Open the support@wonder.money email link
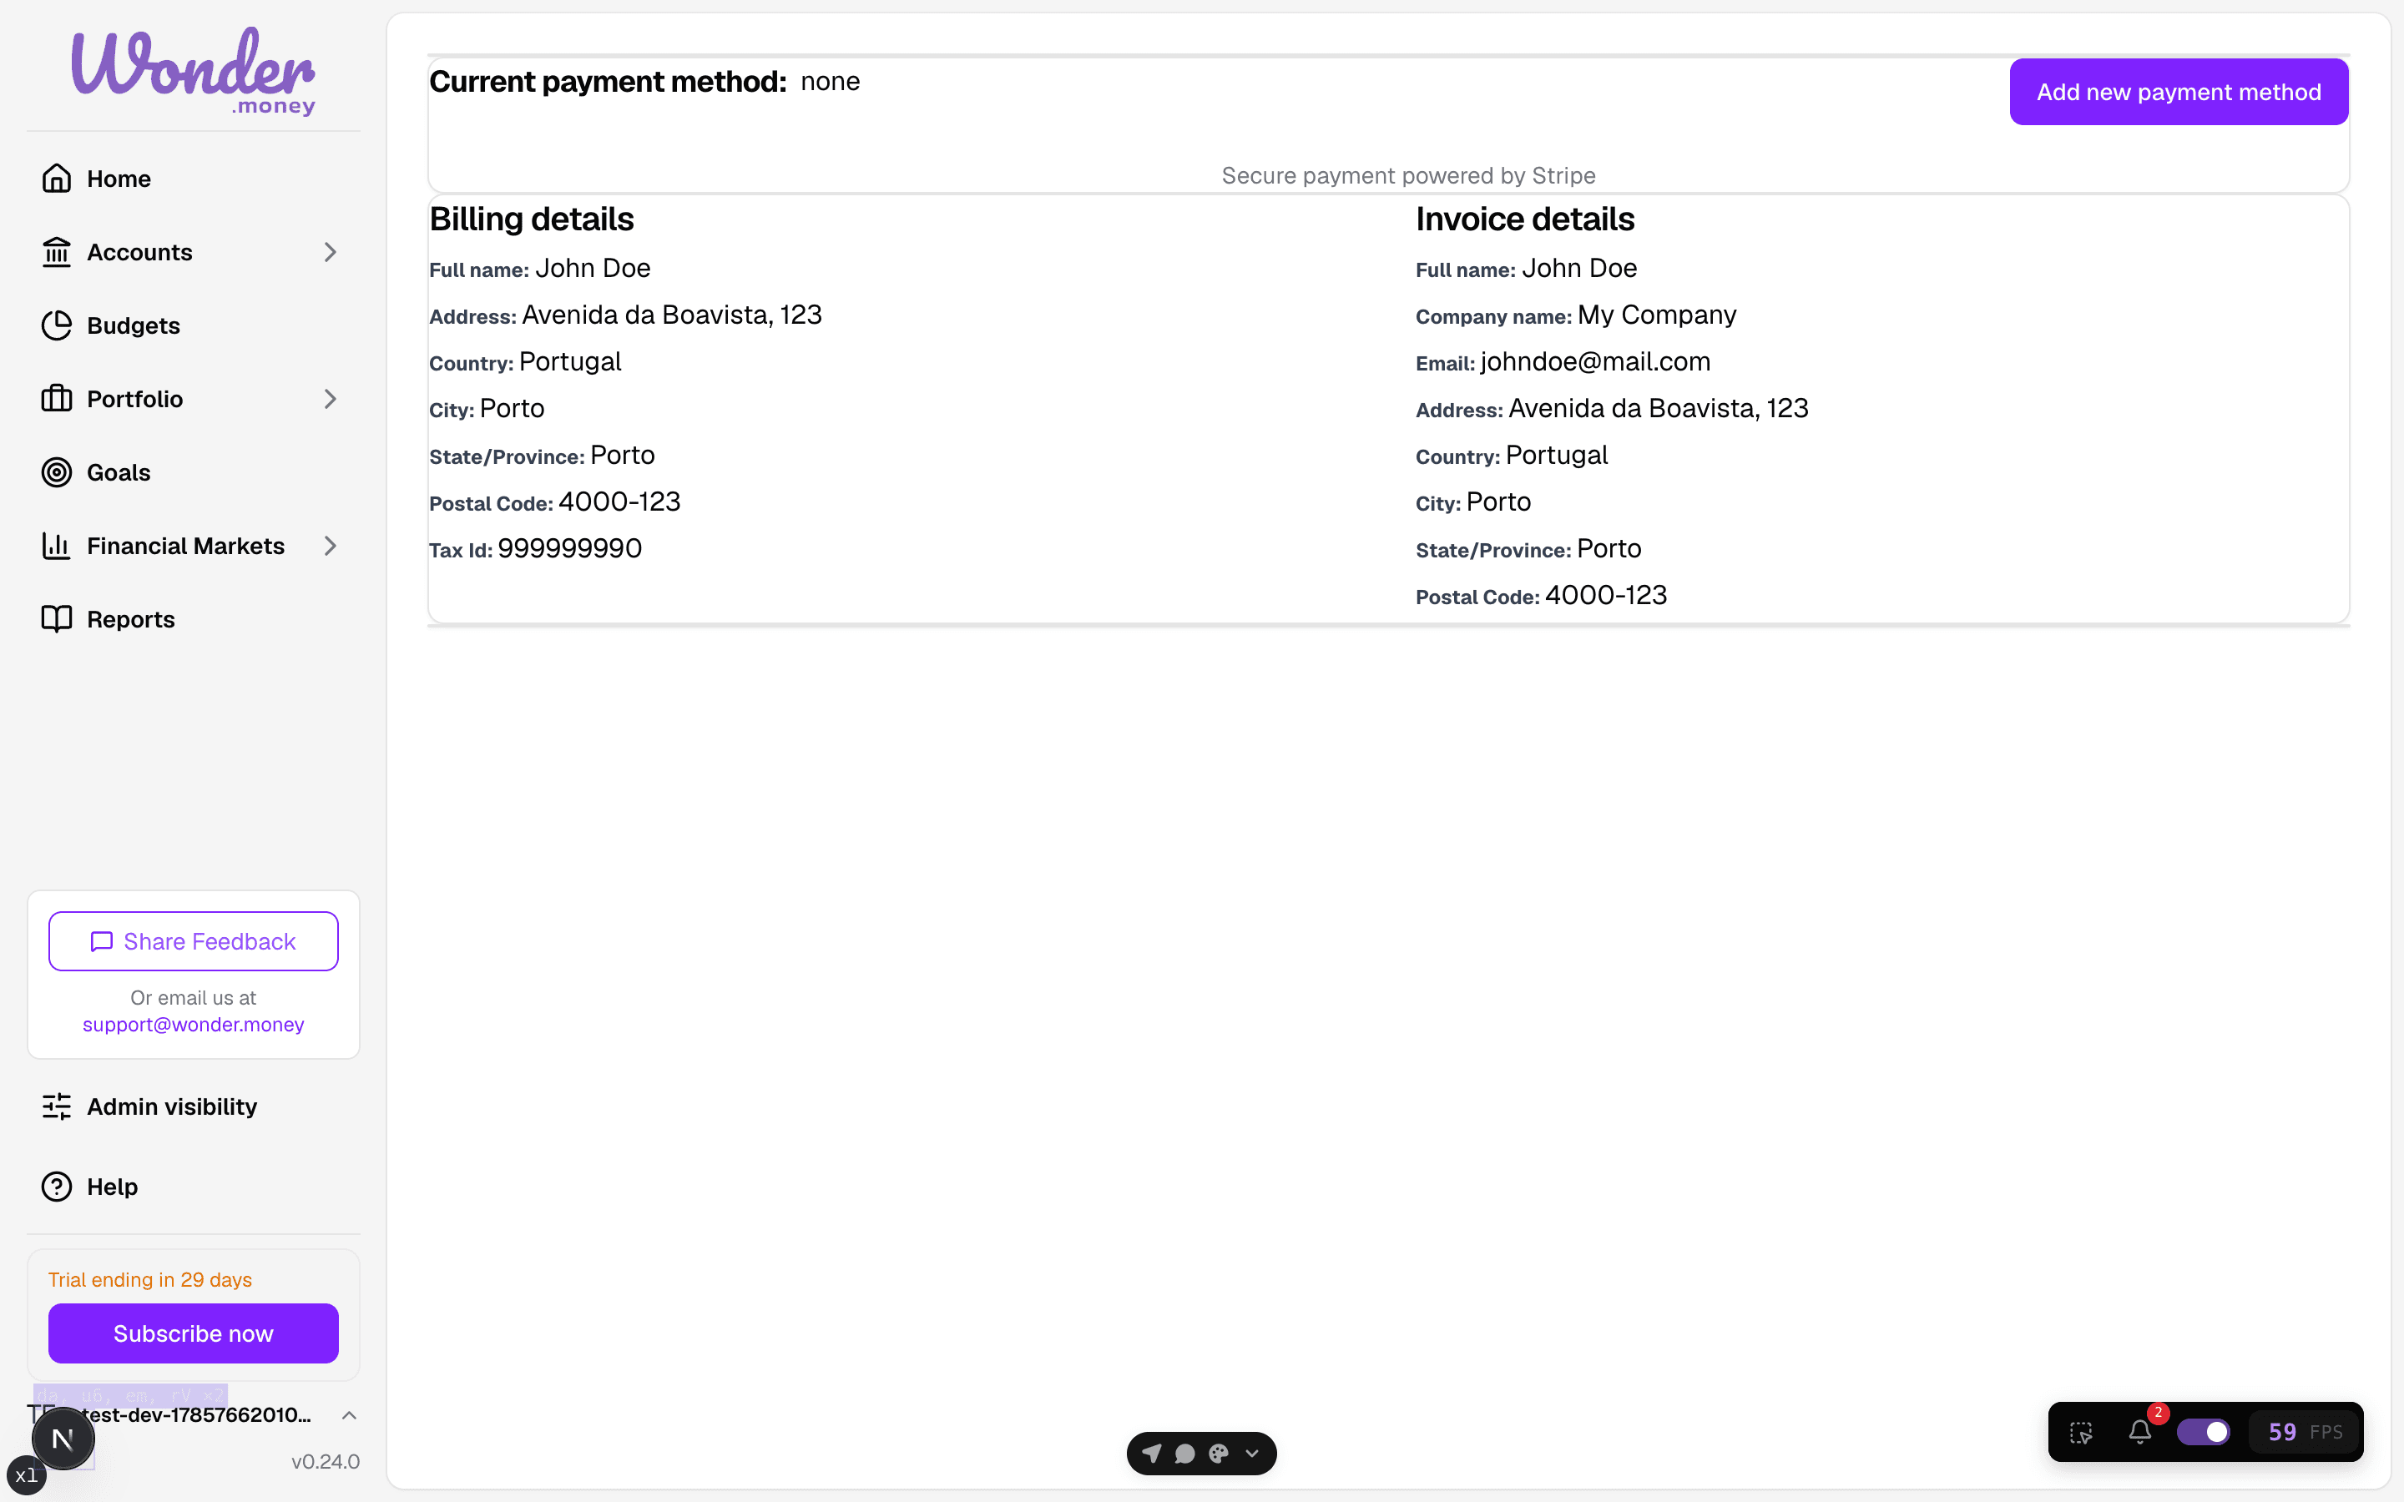This screenshot has height=1502, width=2404. [x=193, y=1024]
